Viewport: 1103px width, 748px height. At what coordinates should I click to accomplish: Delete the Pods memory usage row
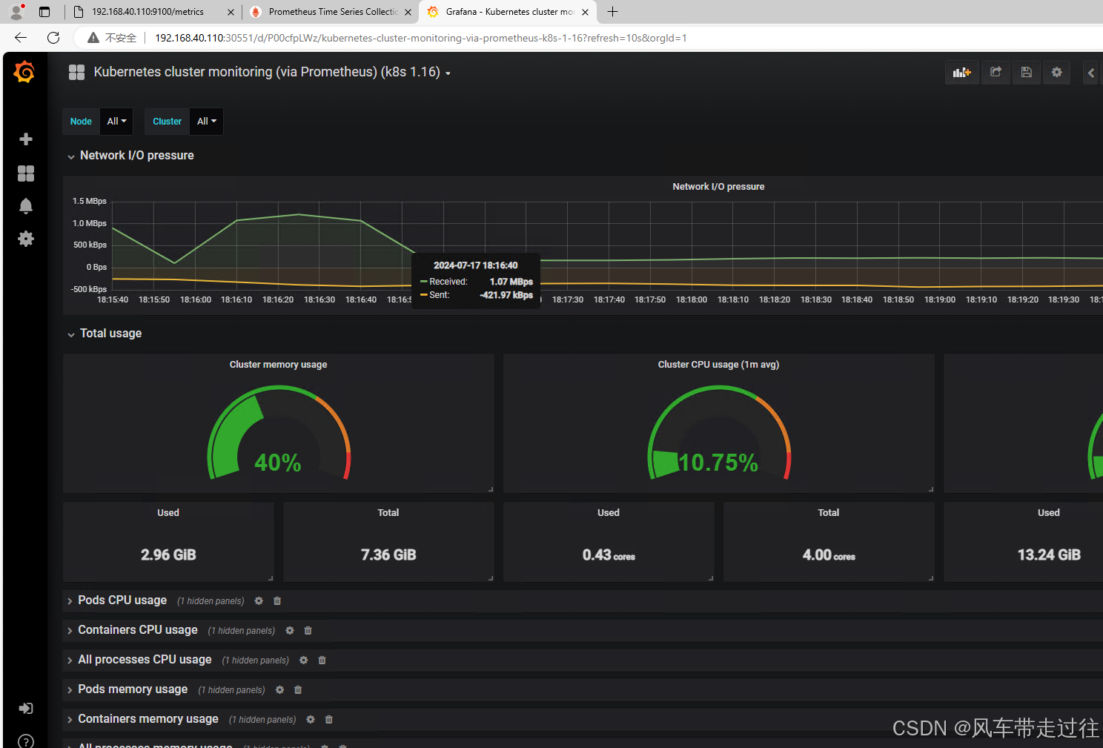[x=298, y=690]
